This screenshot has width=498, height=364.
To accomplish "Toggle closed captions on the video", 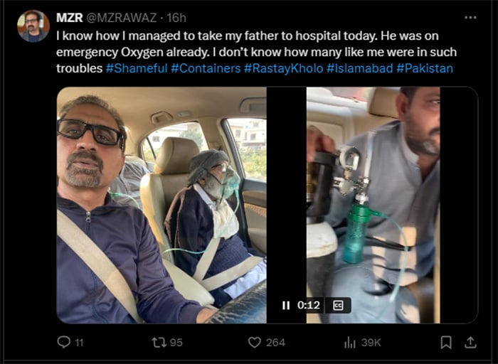I will tap(338, 305).
